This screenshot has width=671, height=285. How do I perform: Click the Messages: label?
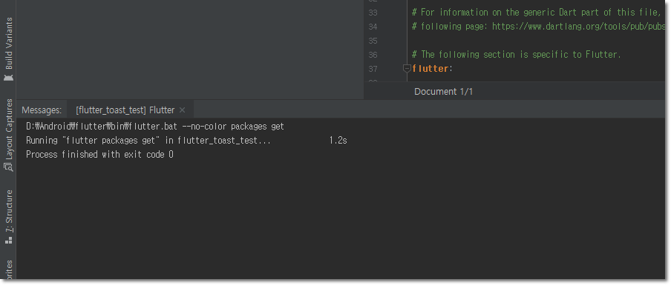(42, 110)
